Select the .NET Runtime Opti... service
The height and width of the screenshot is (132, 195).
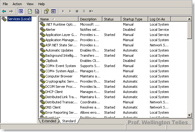coord(61,24)
